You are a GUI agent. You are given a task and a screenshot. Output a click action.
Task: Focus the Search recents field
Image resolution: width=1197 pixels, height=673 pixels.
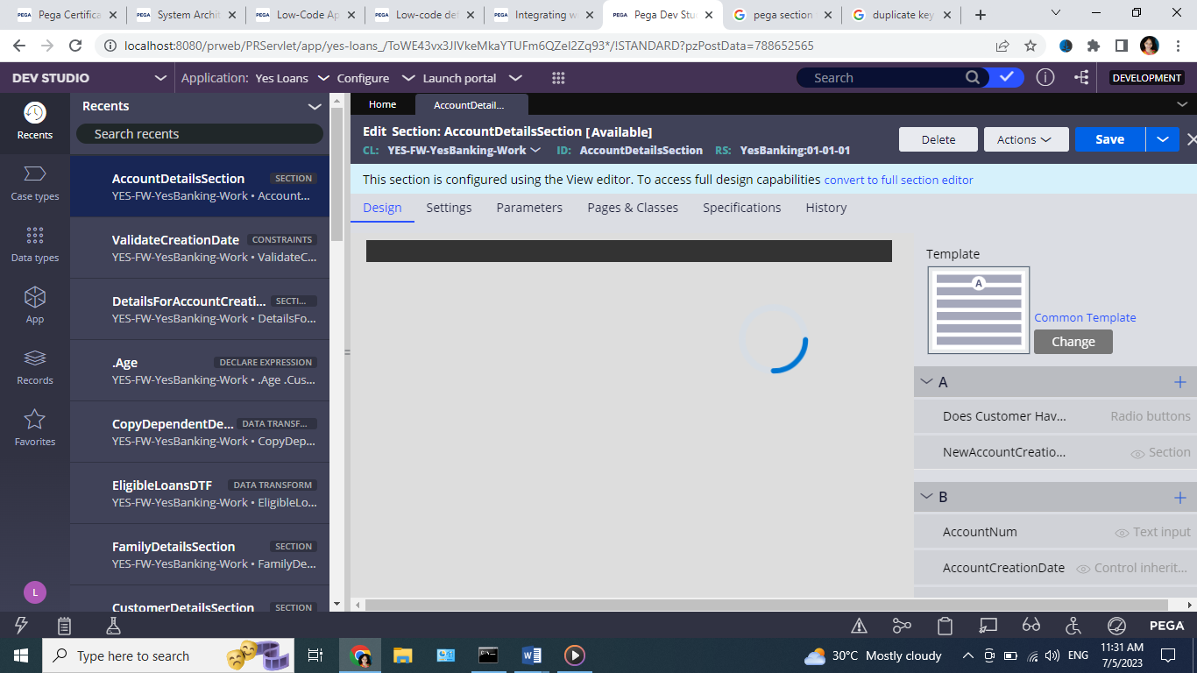tap(200, 134)
